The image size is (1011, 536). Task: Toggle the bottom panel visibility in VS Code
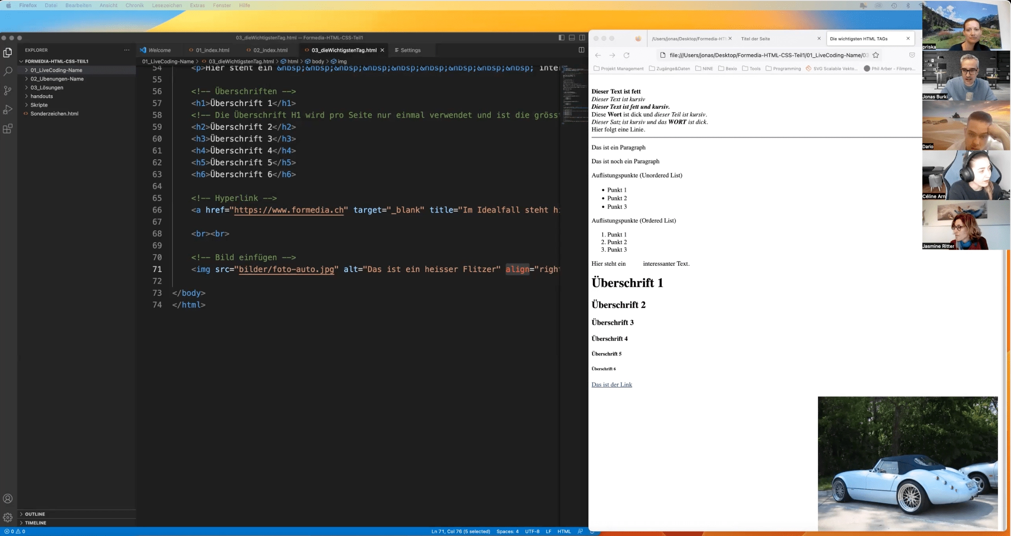[x=571, y=38]
